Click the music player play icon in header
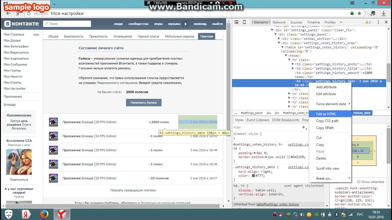This screenshot has width=392, height=220. 186,24
